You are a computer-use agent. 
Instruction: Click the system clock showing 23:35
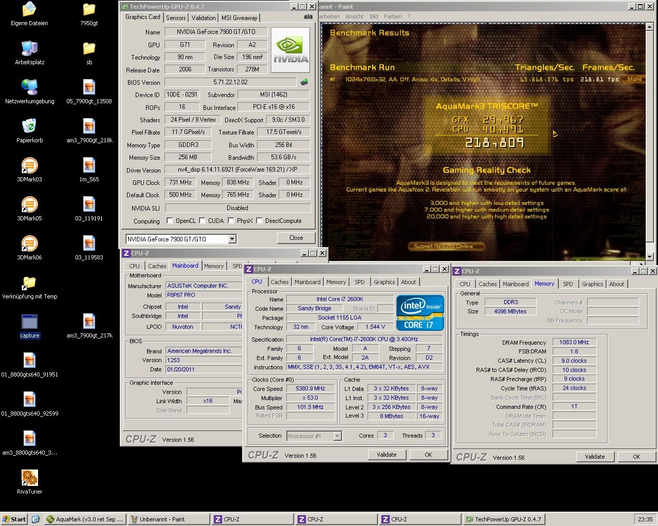(645, 519)
